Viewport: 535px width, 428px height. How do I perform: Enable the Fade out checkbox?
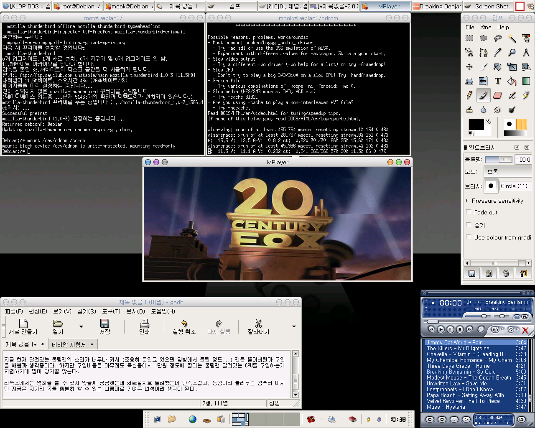pyautogui.click(x=469, y=212)
